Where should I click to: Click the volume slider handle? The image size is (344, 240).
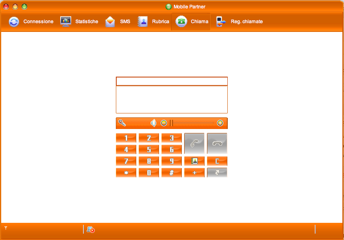[171, 123]
